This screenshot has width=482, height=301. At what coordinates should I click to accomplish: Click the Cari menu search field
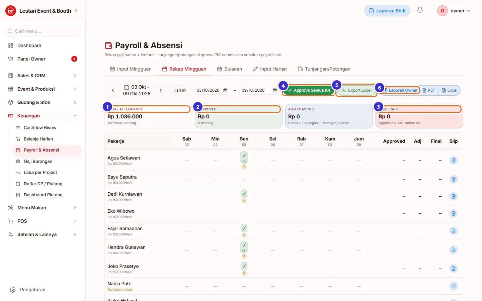tap(43, 31)
